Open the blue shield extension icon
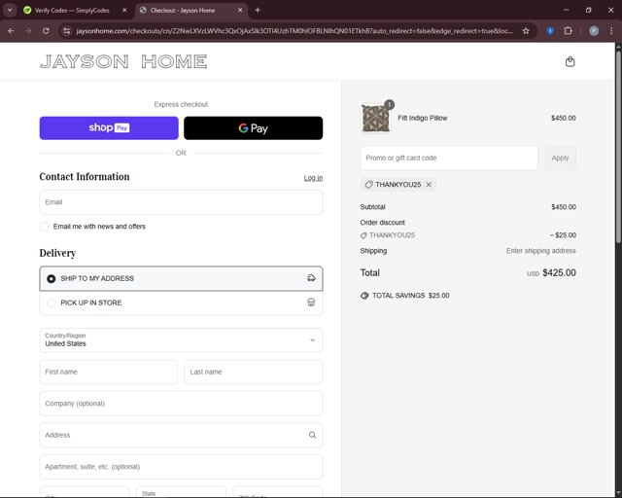 pos(550,31)
